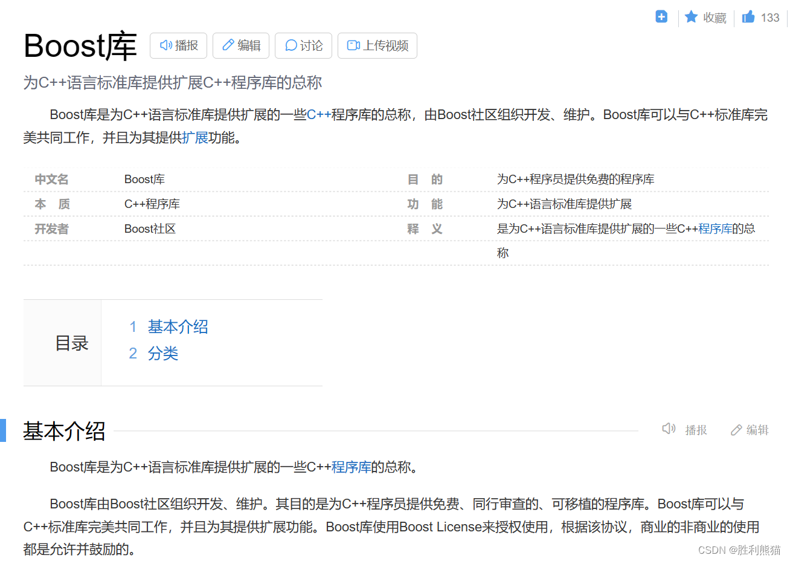Click the 基本介绍 section heading
This screenshot has height=561, width=790.
click(x=64, y=431)
